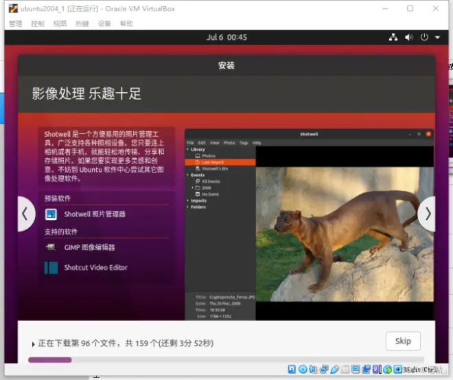
Task: Click the VirtualBox mouse integration status icon
Action: coord(387,369)
